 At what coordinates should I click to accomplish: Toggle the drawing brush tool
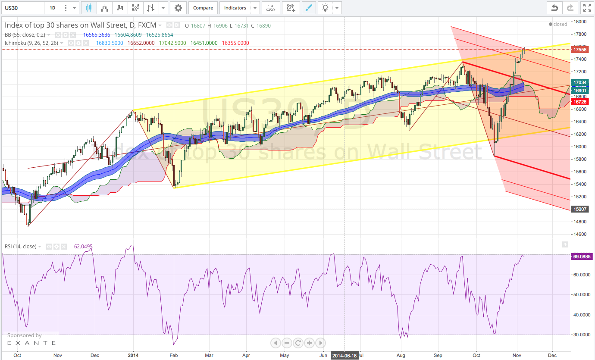coord(308,8)
